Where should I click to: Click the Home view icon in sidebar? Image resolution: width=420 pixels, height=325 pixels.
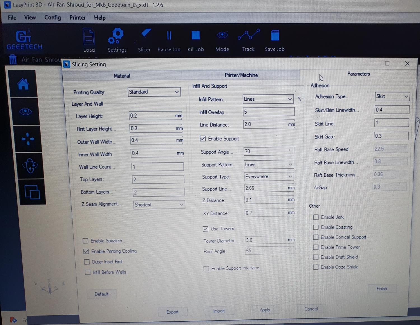23,84
